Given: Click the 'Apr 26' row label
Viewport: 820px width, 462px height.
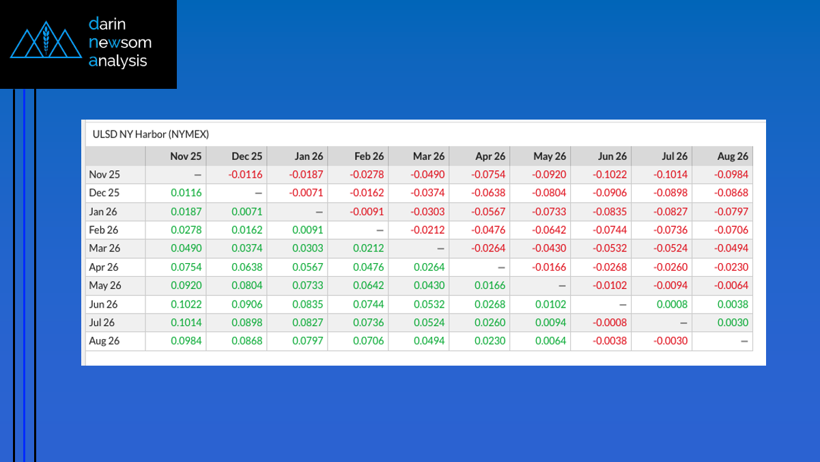Looking at the screenshot, I should tap(104, 267).
